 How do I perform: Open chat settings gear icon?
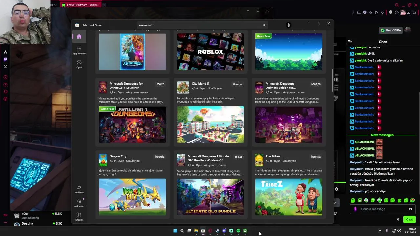(398, 219)
